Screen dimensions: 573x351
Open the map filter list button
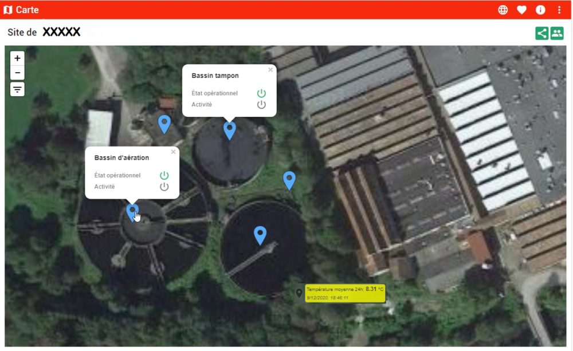click(x=17, y=89)
